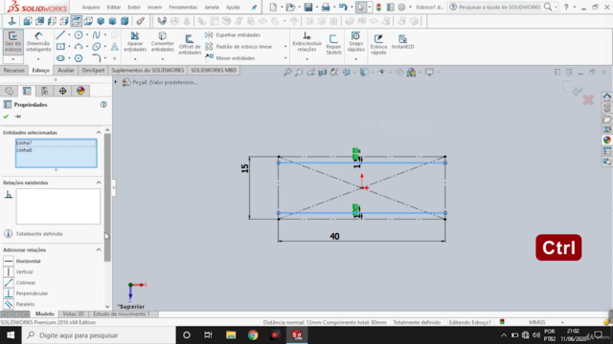Switch to Suplementos do SOLIDWORKS tab
Image resolution: width=613 pixels, height=344 pixels.
tap(148, 70)
